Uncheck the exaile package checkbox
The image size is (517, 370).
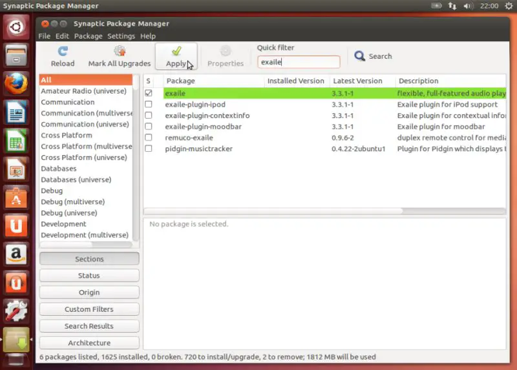click(149, 93)
